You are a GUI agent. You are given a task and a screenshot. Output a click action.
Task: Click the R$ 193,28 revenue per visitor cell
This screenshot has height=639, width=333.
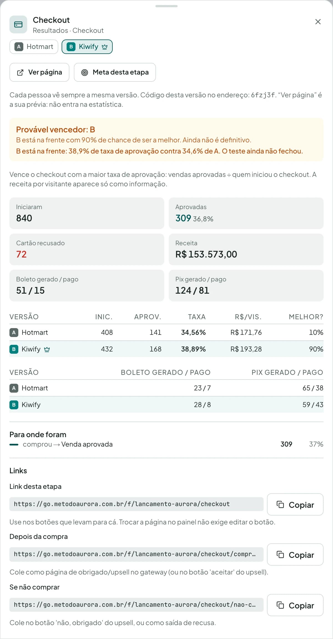[246, 349]
